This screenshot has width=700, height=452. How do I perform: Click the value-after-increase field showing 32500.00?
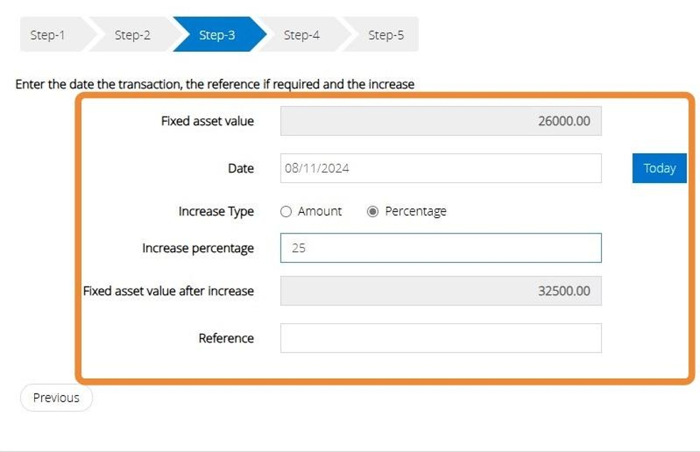point(440,291)
